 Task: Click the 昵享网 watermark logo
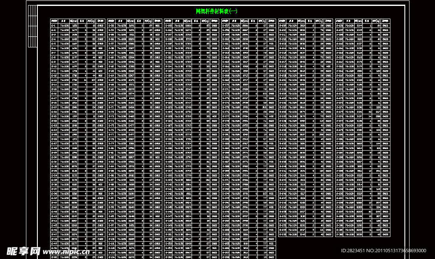(x=23, y=251)
